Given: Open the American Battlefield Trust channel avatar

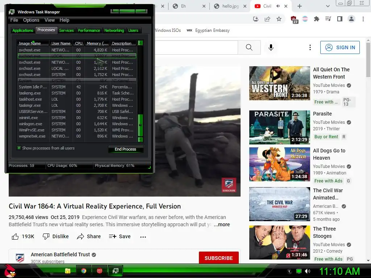Looking at the screenshot, I should pyautogui.click(x=20, y=258).
